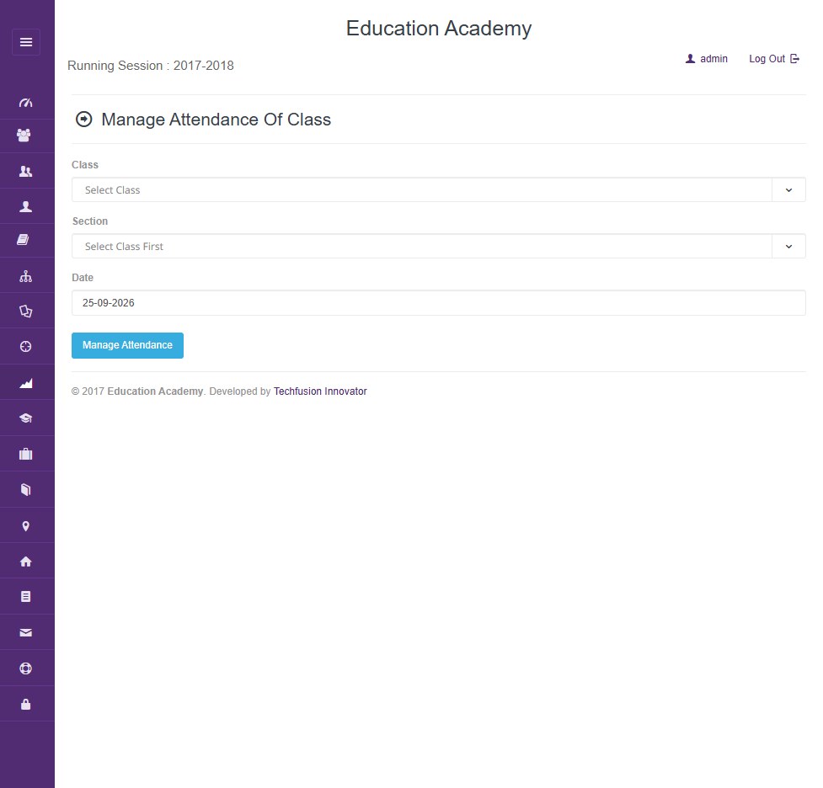Open the dashboard gauge icon
The height and width of the screenshot is (788, 823).
pos(26,103)
